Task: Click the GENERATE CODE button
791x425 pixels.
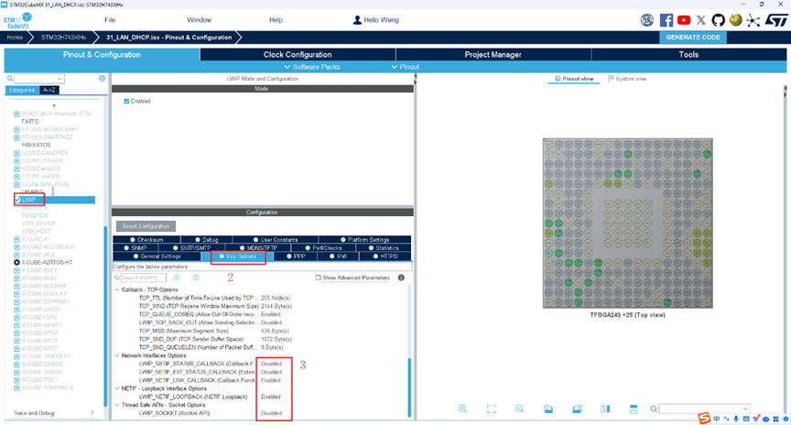Action: (693, 38)
